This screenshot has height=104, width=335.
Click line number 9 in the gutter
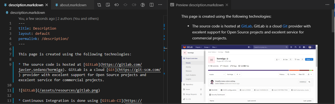tap(10, 65)
